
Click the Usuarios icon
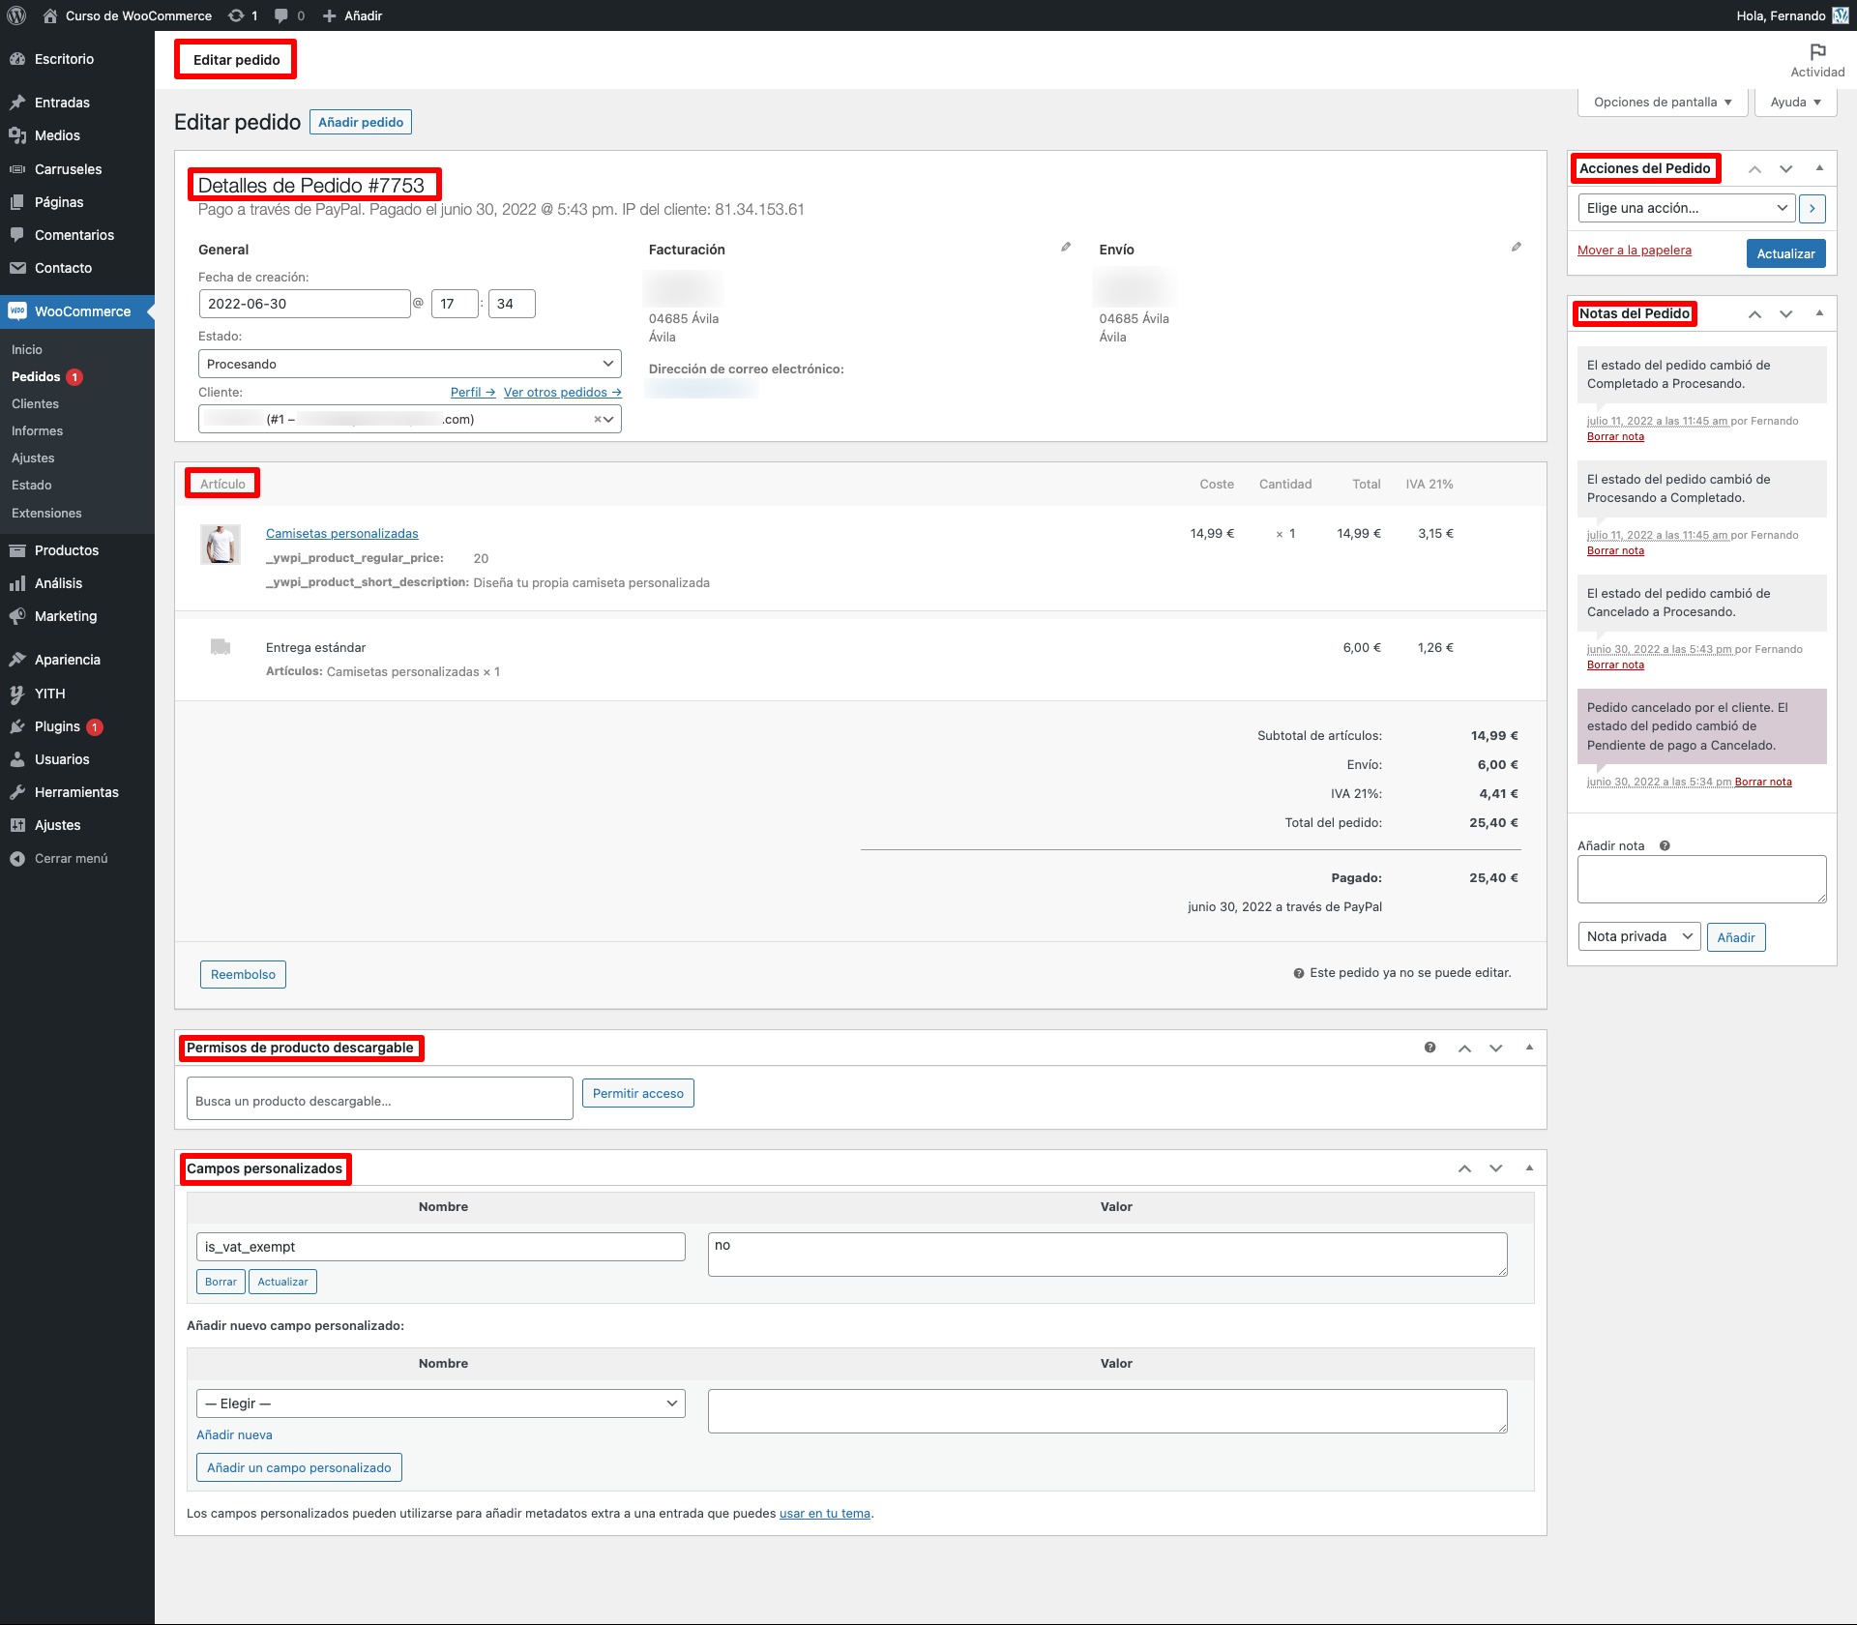pos(17,759)
